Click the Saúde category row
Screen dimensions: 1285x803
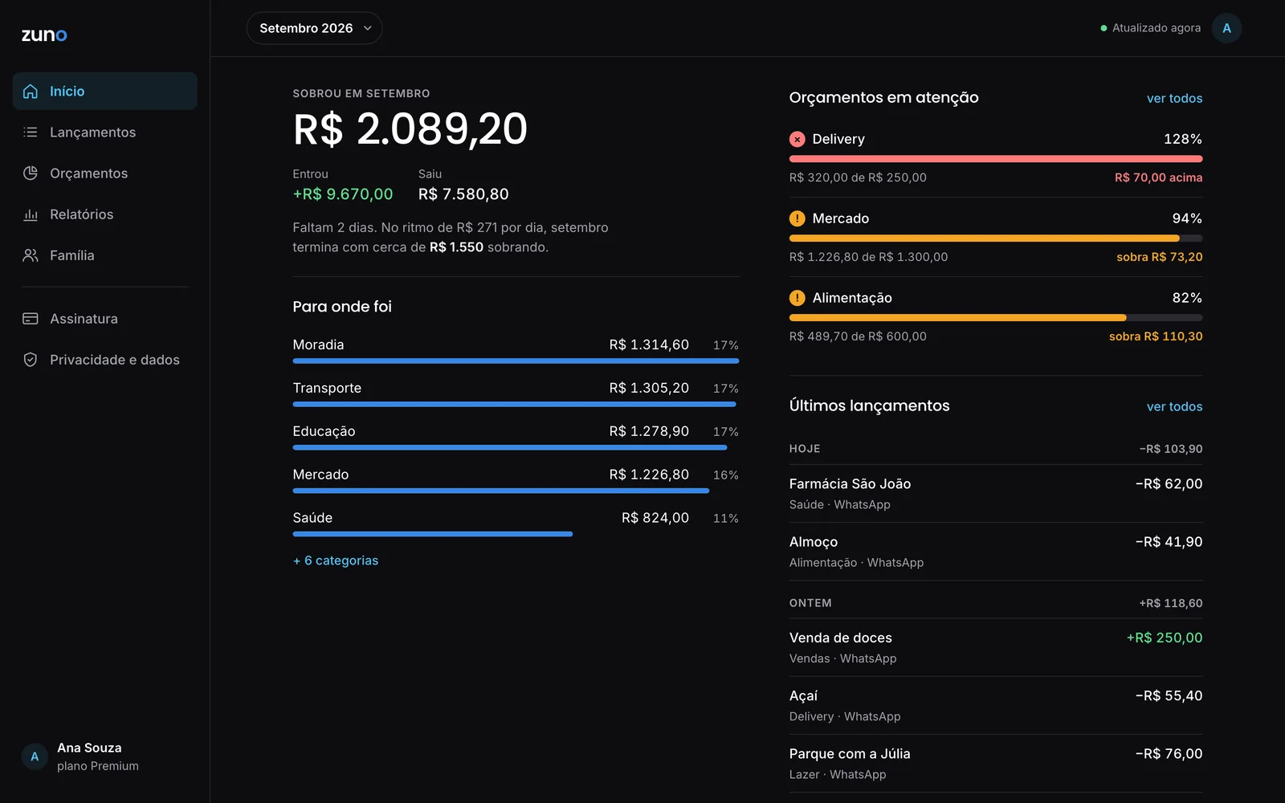[516, 524]
